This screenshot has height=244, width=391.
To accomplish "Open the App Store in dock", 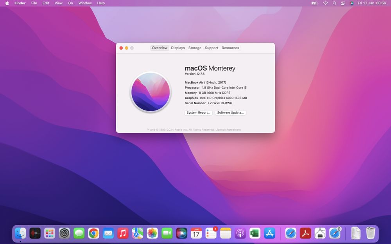I will 269,233.
